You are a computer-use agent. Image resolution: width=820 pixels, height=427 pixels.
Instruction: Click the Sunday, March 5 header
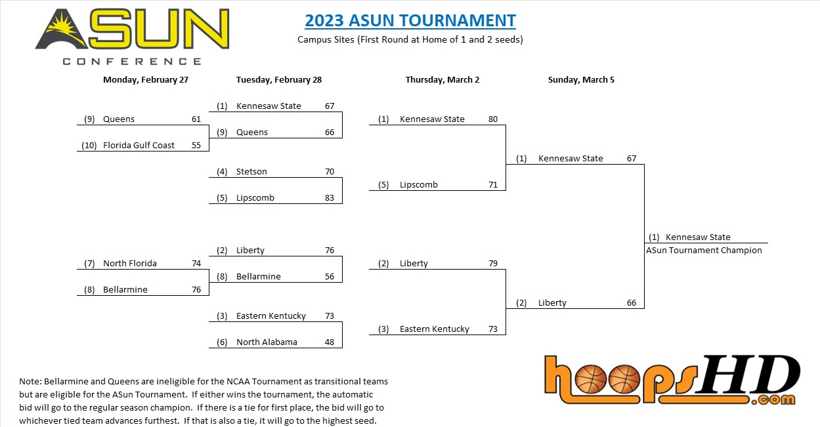[x=581, y=80]
